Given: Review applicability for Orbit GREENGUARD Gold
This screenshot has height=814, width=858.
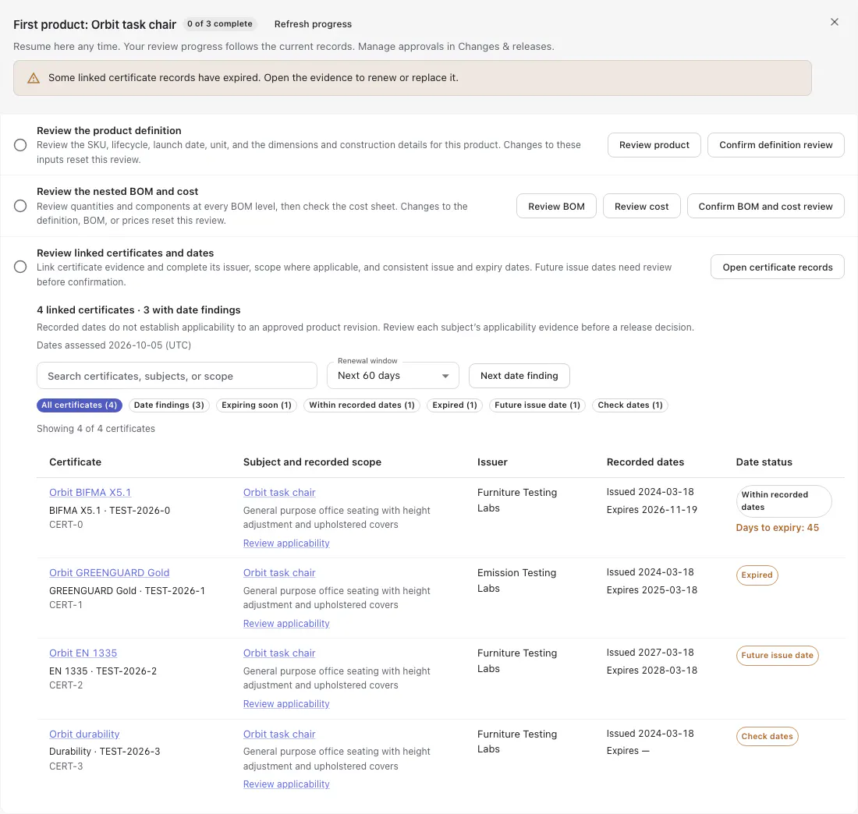Looking at the screenshot, I should click(286, 624).
